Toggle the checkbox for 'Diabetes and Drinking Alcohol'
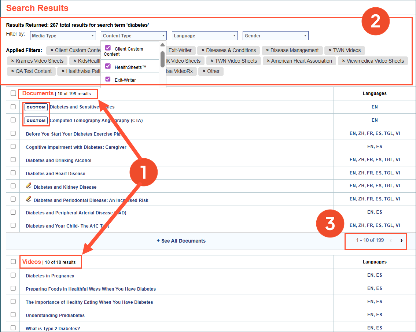The height and width of the screenshot is (332, 416). click(13, 160)
